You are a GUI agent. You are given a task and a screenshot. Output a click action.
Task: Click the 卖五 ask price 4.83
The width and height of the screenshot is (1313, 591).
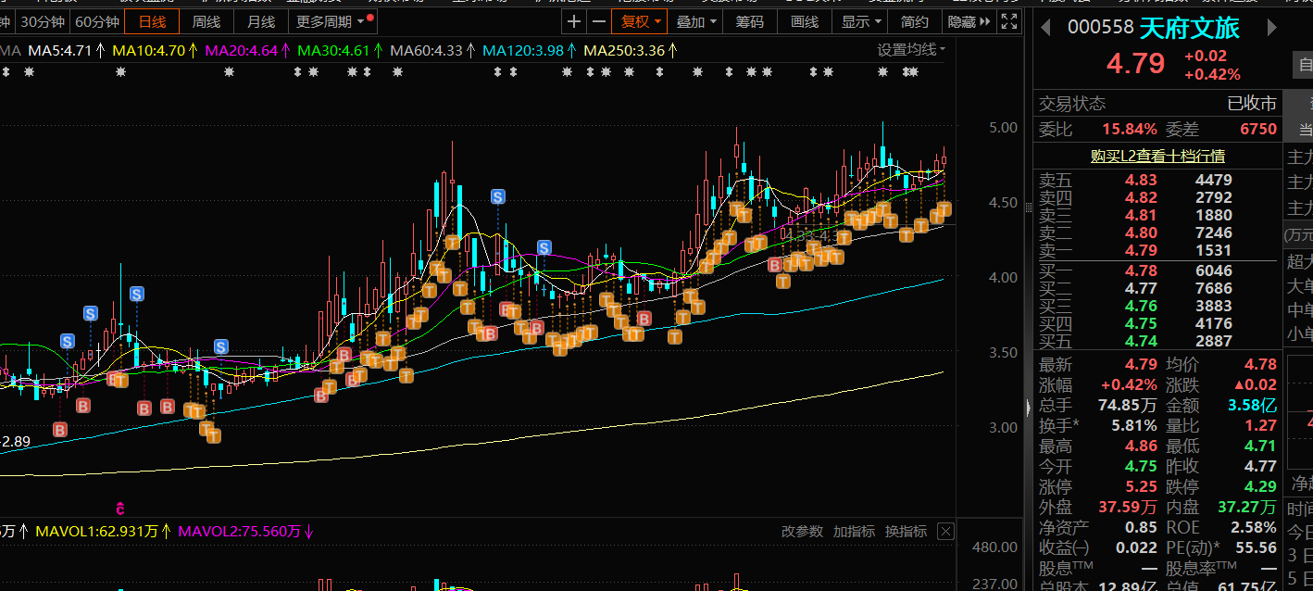[x=1141, y=180]
